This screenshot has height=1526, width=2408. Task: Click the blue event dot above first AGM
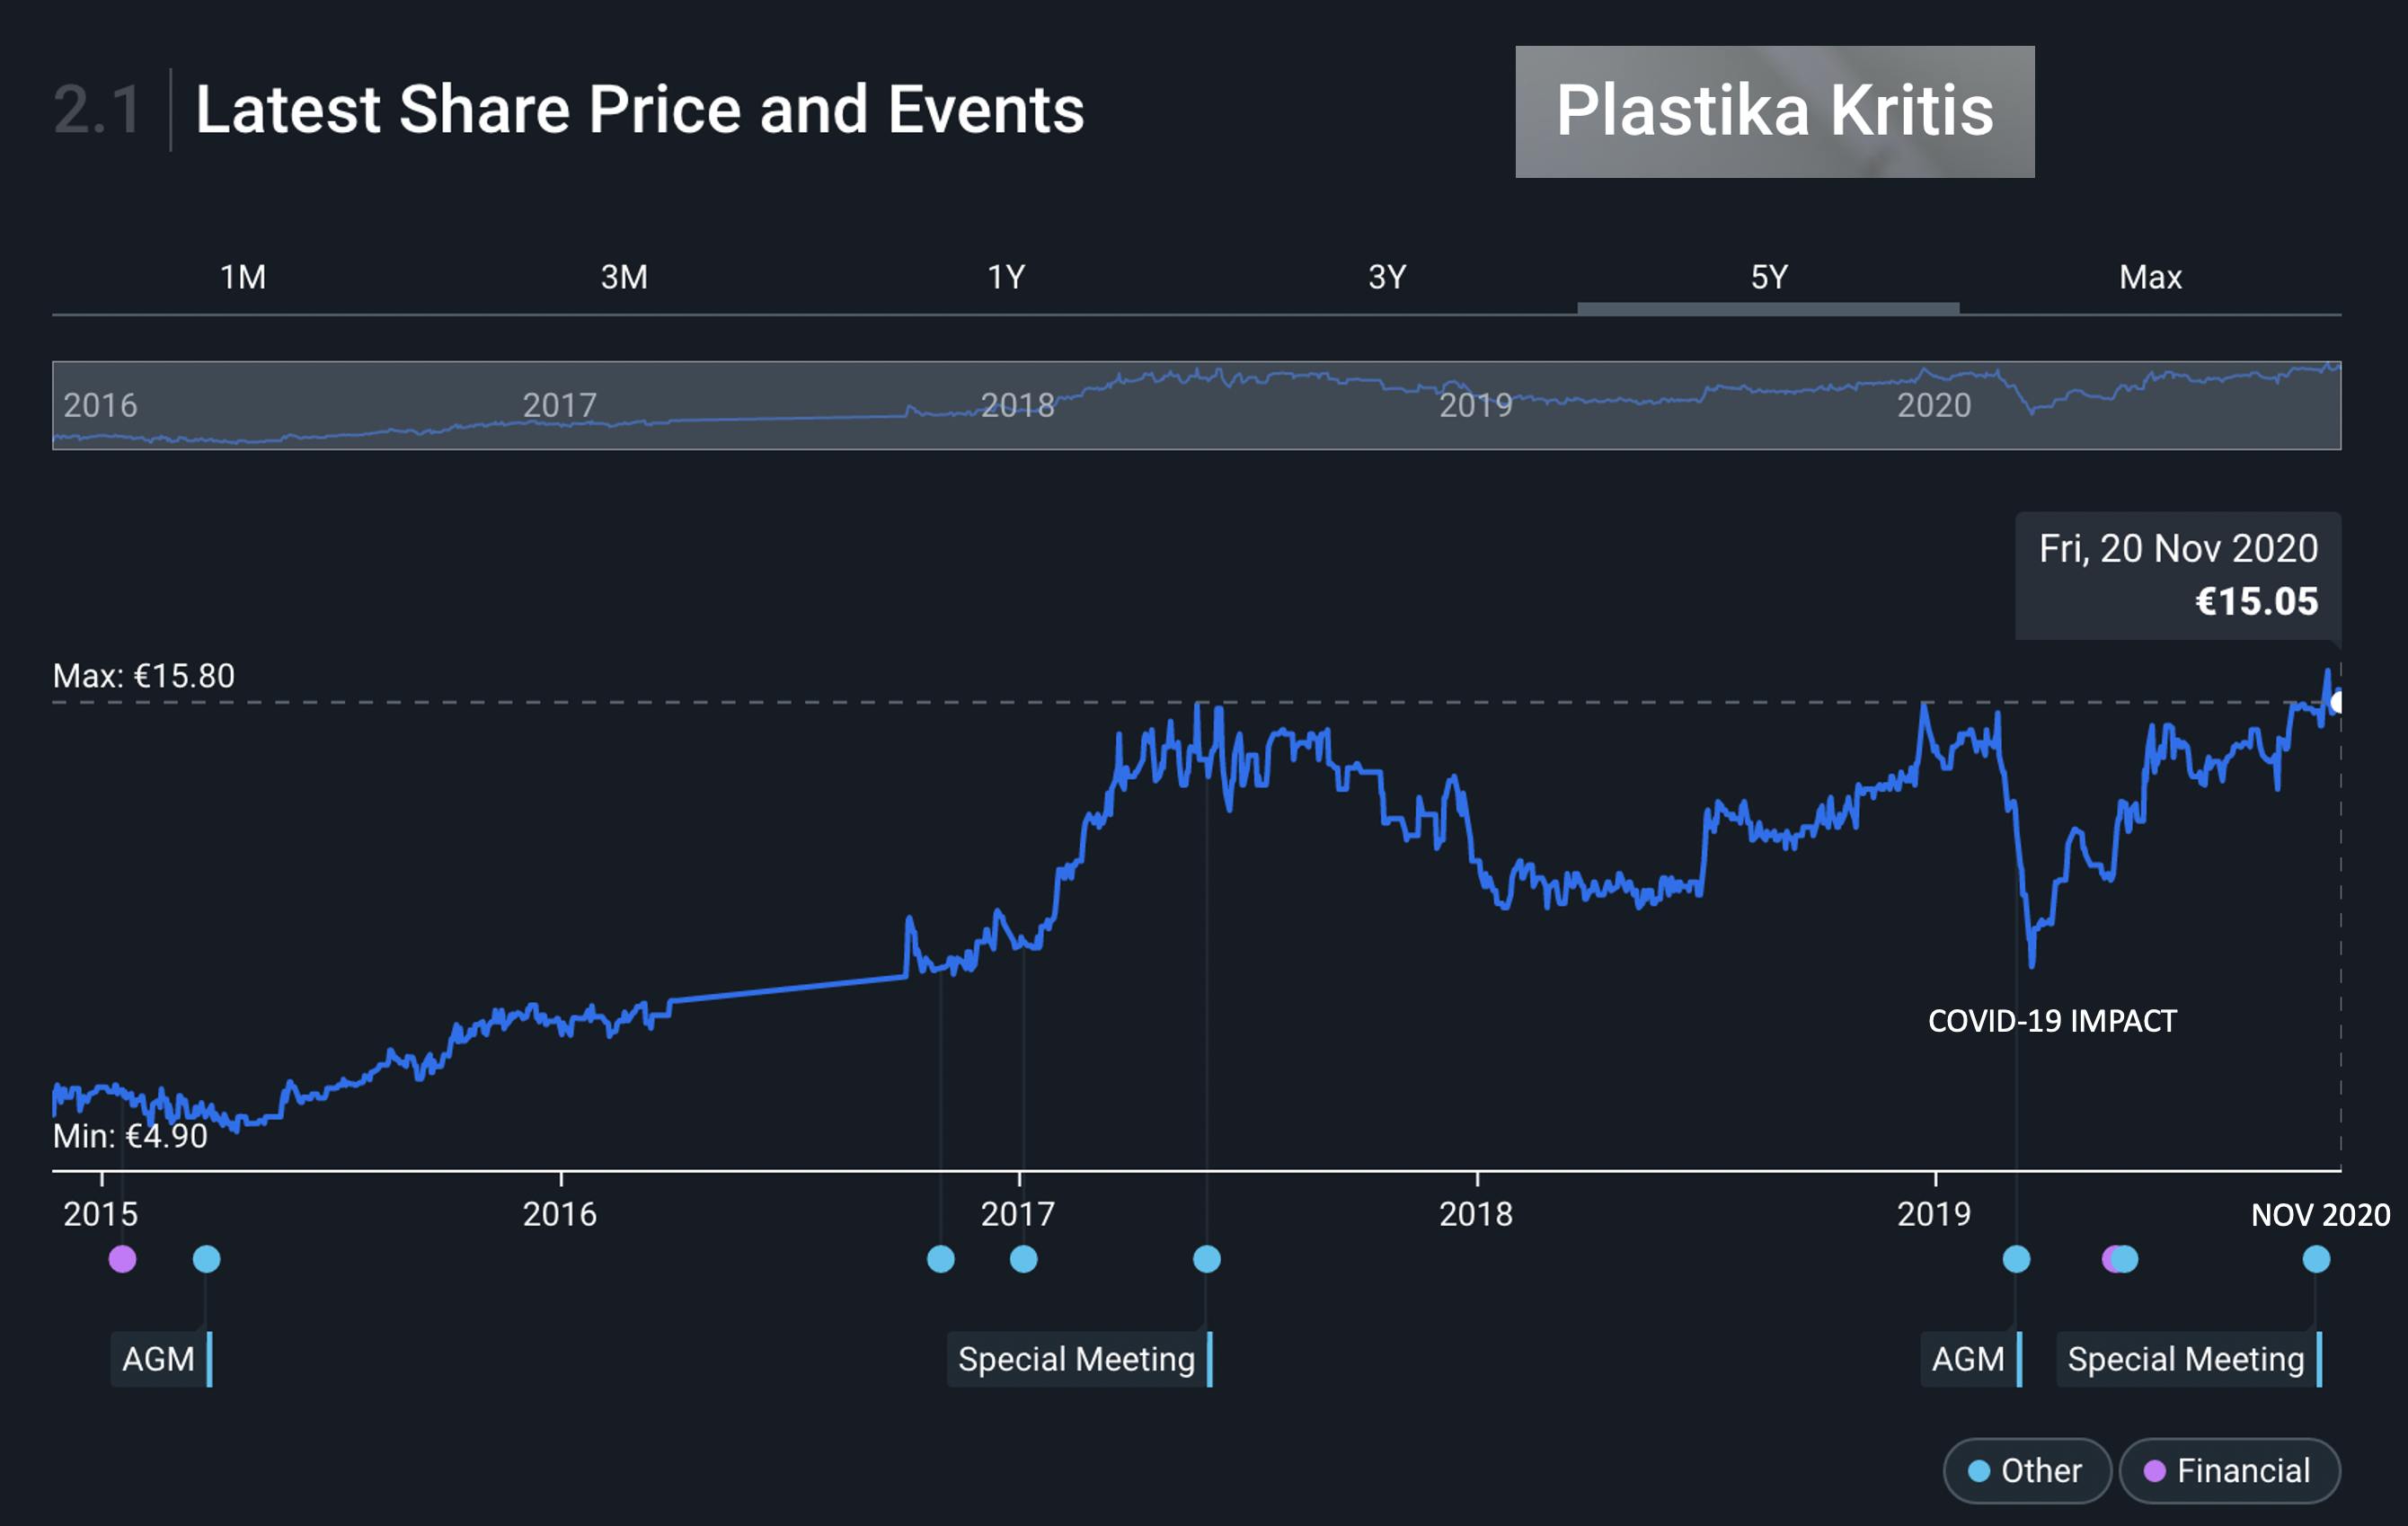coord(206,1259)
